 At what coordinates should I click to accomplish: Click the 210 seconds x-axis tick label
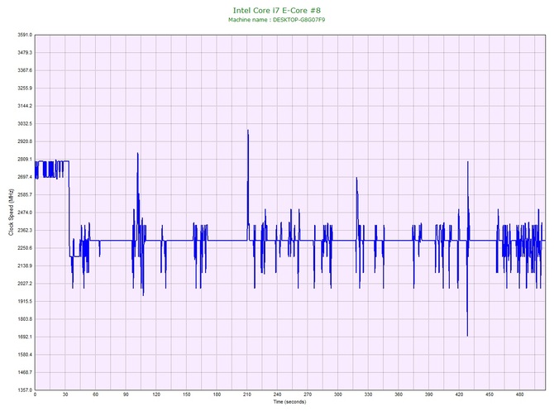(x=247, y=394)
